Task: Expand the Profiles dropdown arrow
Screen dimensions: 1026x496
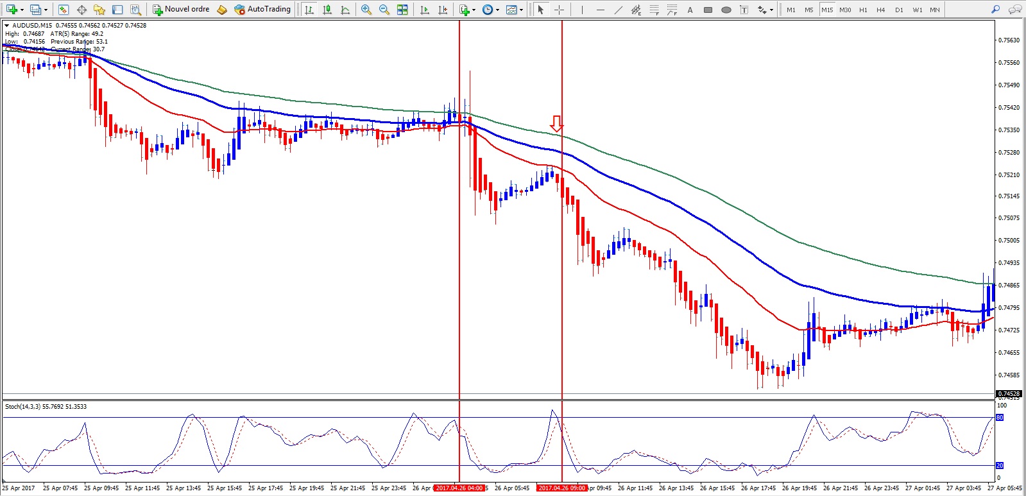Action: click(46, 10)
